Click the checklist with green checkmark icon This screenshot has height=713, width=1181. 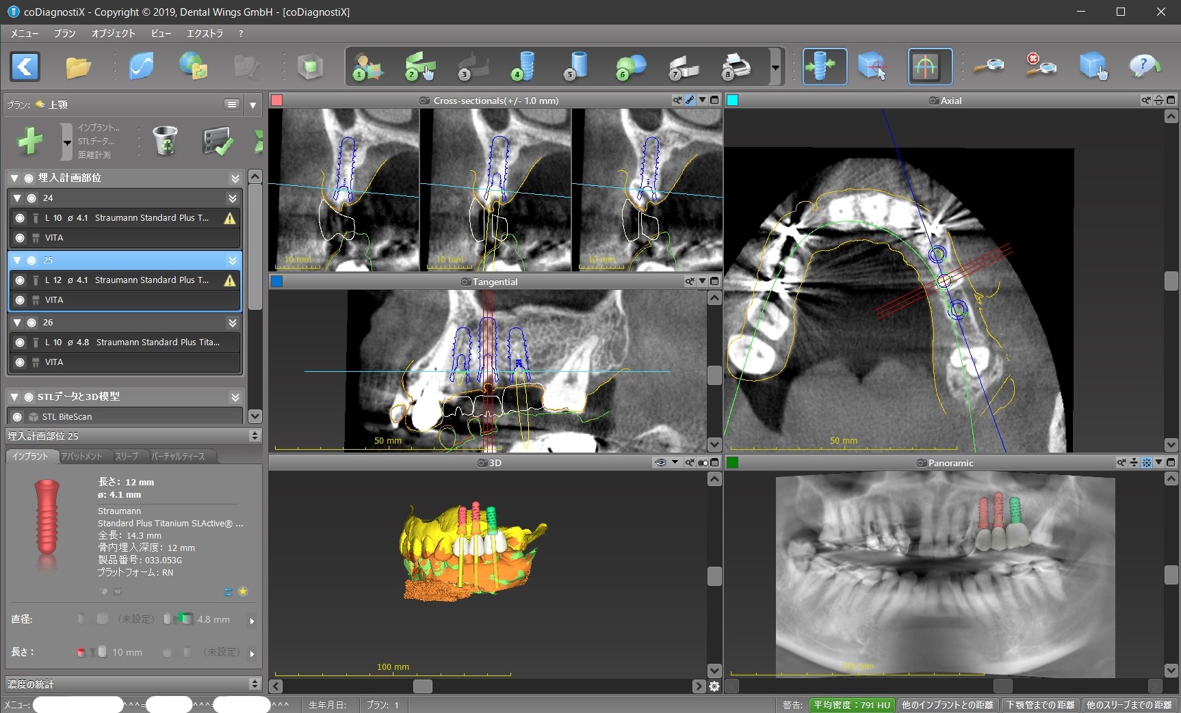click(x=218, y=141)
